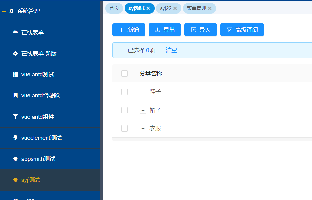Check the box for the 鞋子 row
The image size is (312, 200).
pos(125,92)
